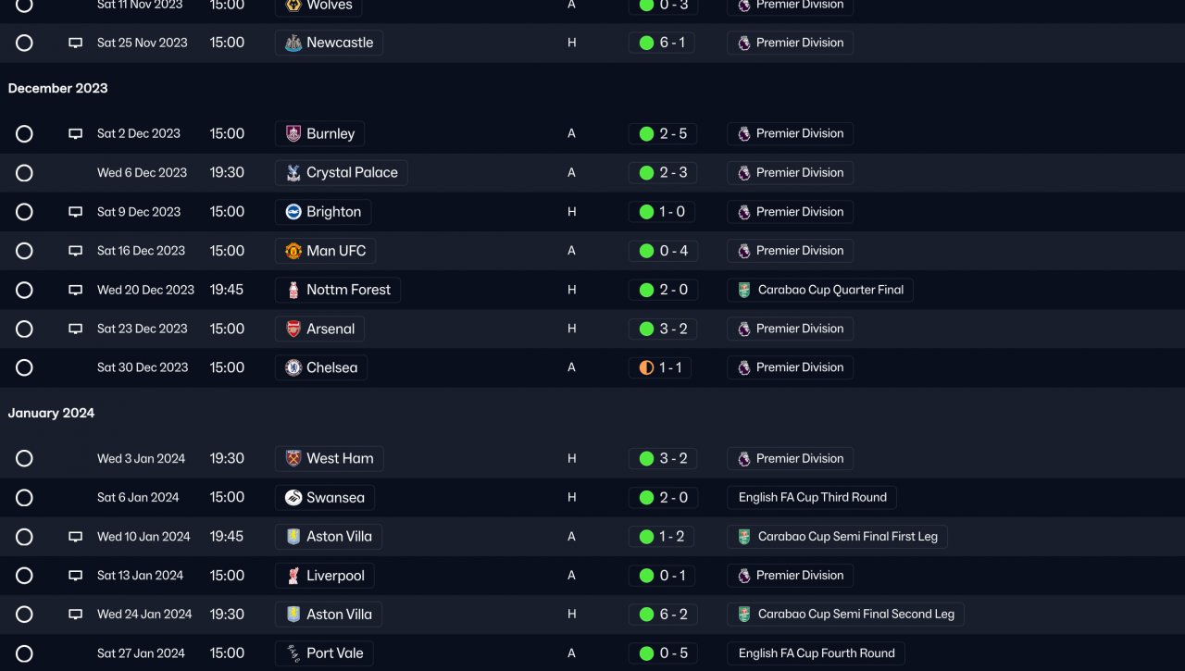Click the January 2024 month header
The height and width of the screenshot is (671, 1185).
[51, 414]
